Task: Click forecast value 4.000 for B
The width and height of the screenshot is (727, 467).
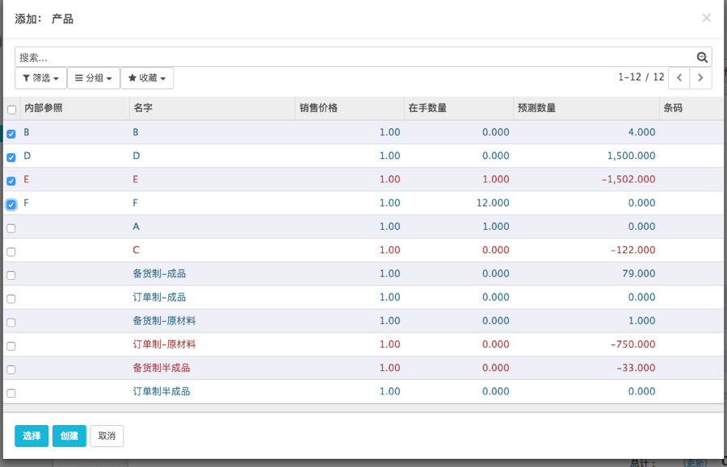Action: tap(641, 132)
